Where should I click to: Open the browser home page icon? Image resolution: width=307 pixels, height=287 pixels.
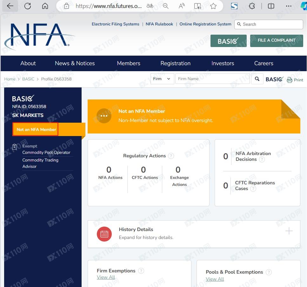(x=45, y=6)
